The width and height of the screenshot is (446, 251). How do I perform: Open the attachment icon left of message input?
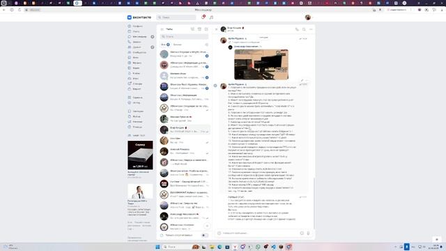[219, 233]
